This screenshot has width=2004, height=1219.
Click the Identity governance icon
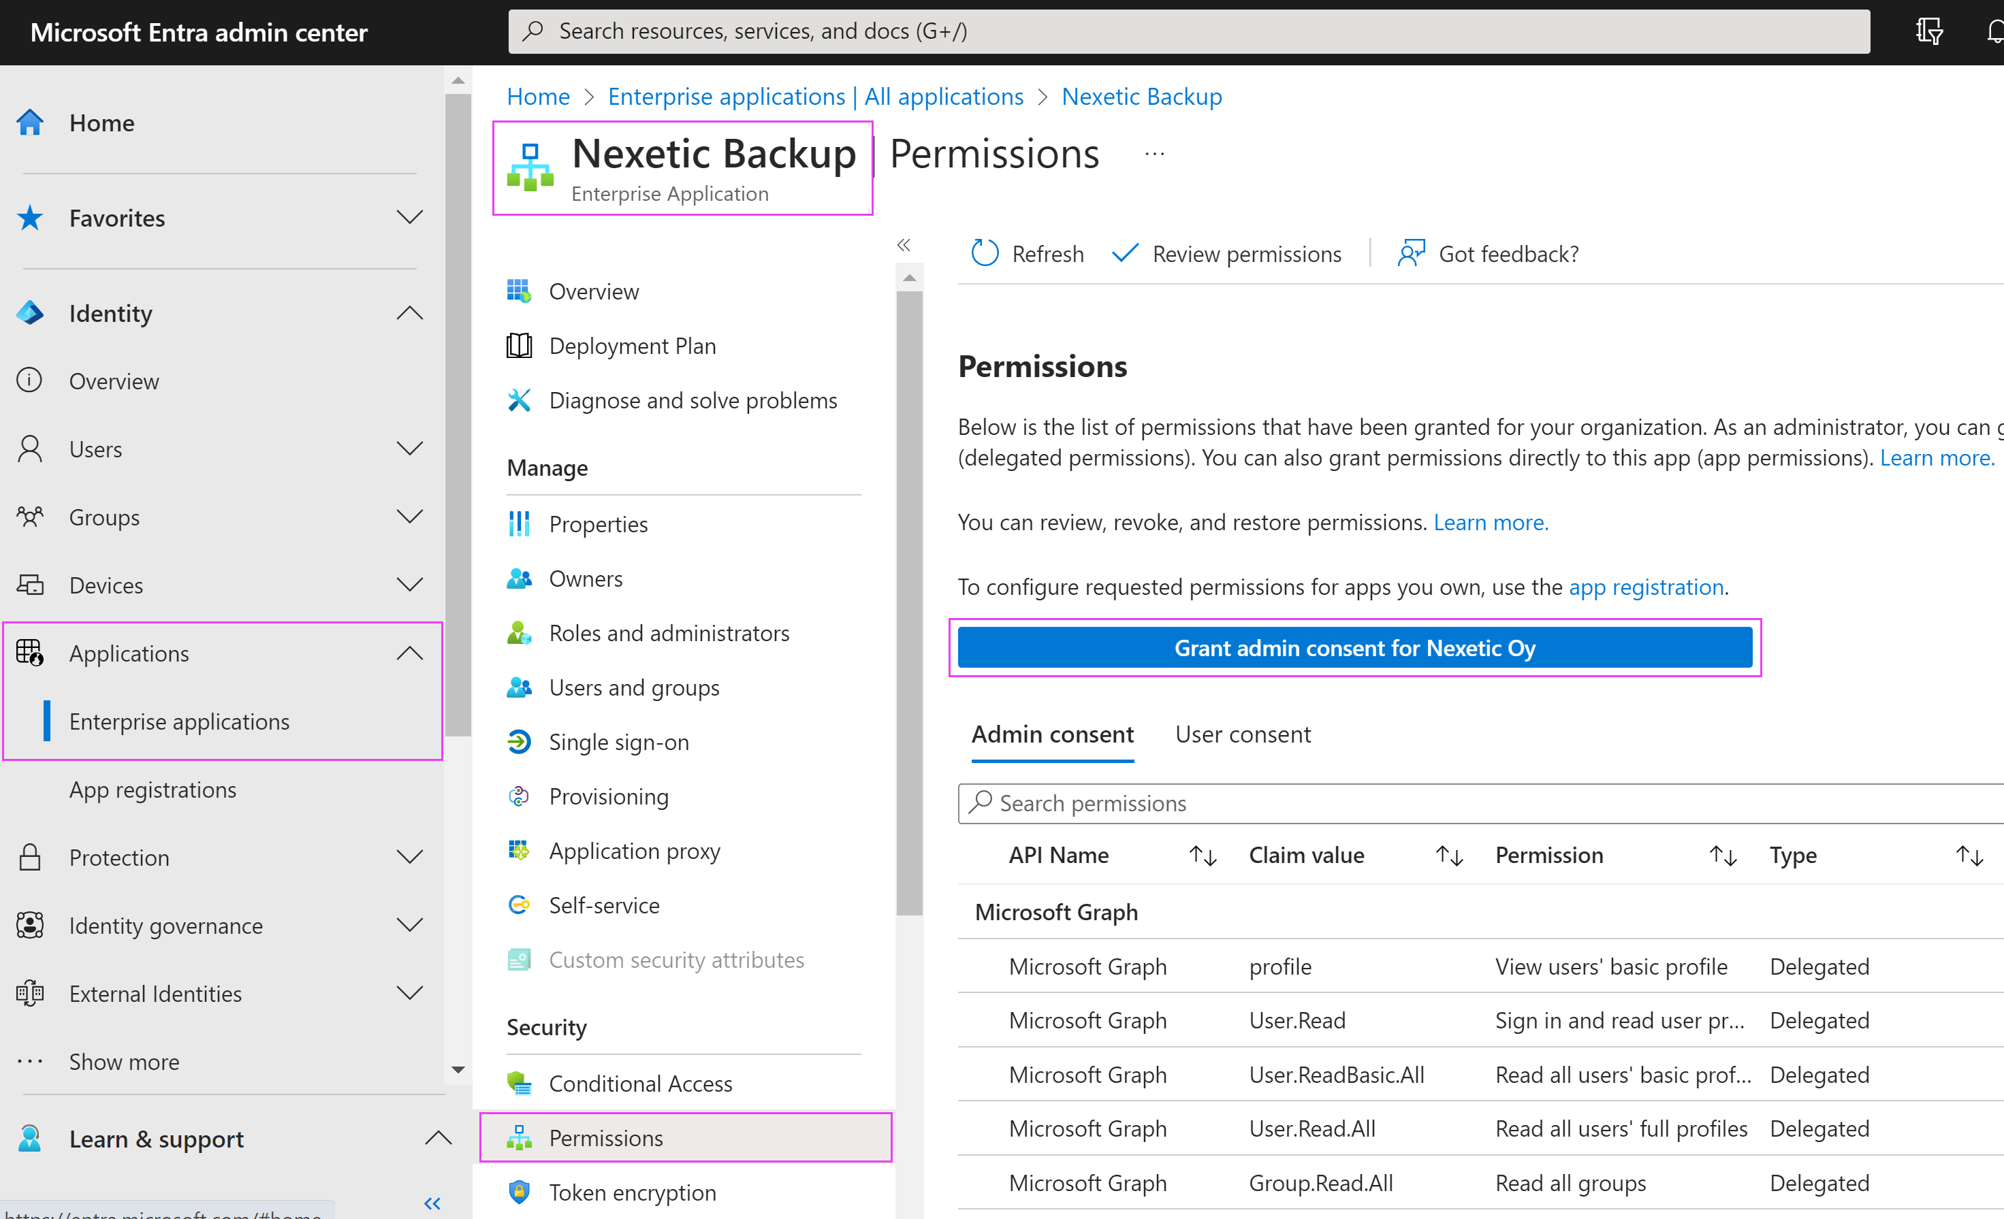[30, 926]
